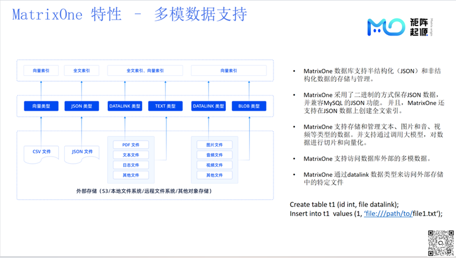Click 向量索引 box above BLOB 类型

click(x=228, y=71)
